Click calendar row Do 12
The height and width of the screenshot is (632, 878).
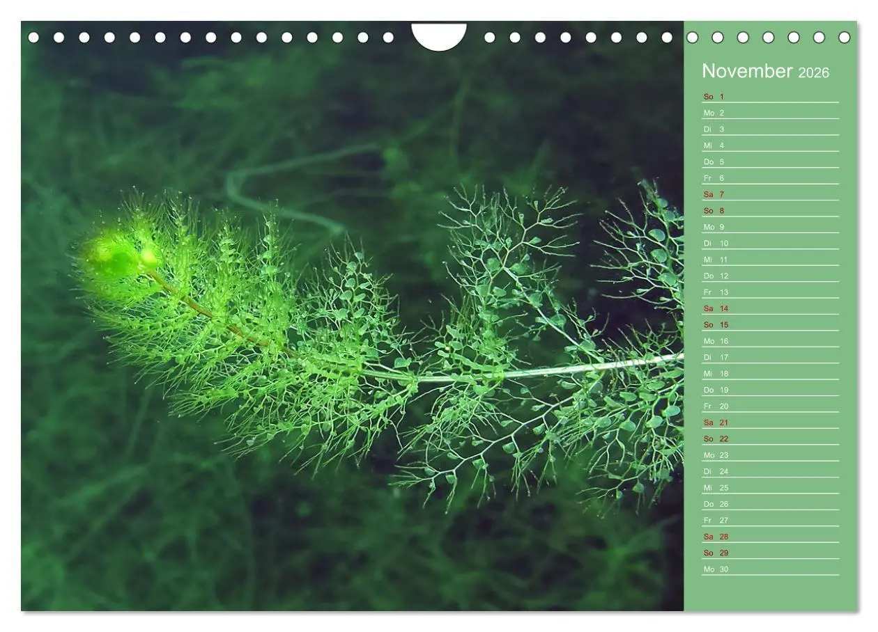click(x=770, y=276)
